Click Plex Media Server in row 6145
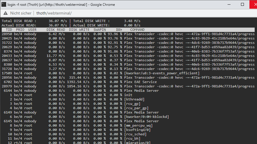Viewport: 257px width, 144px height. [141, 121]
